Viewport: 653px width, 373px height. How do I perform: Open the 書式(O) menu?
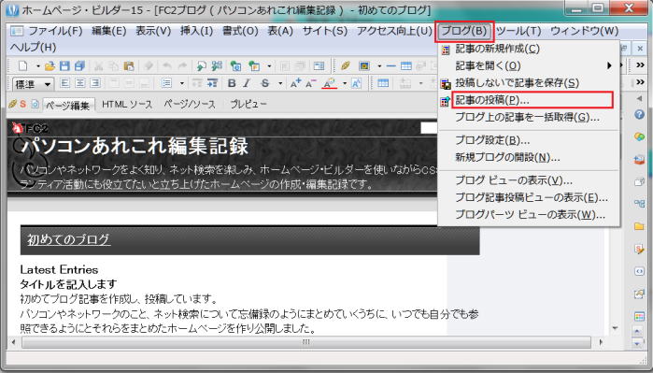pos(240,31)
